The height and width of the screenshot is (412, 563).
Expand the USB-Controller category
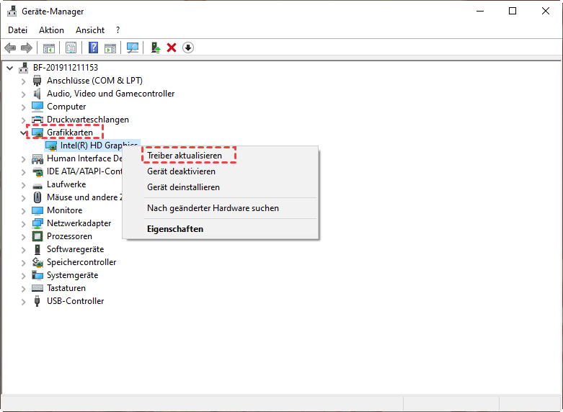click(x=23, y=301)
